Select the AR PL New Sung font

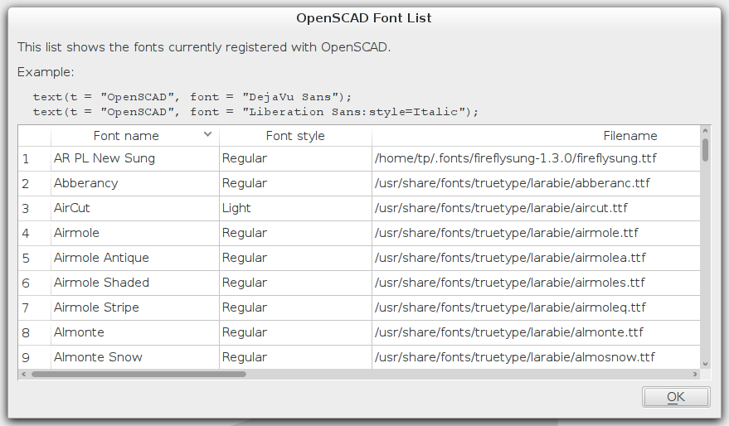(135, 159)
